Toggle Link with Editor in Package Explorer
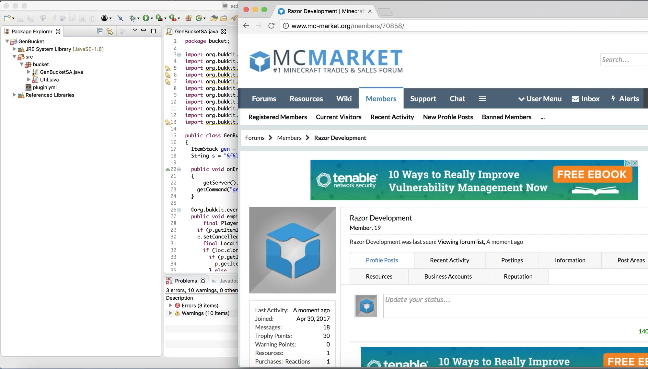 (x=110, y=31)
